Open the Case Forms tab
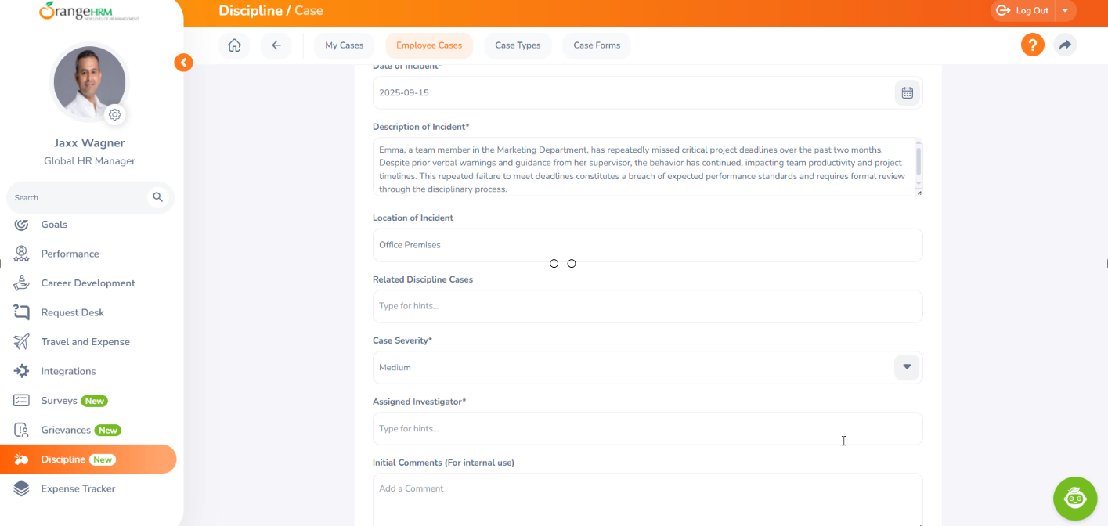The image size is (1108, 526). click(x=597, y=45)
